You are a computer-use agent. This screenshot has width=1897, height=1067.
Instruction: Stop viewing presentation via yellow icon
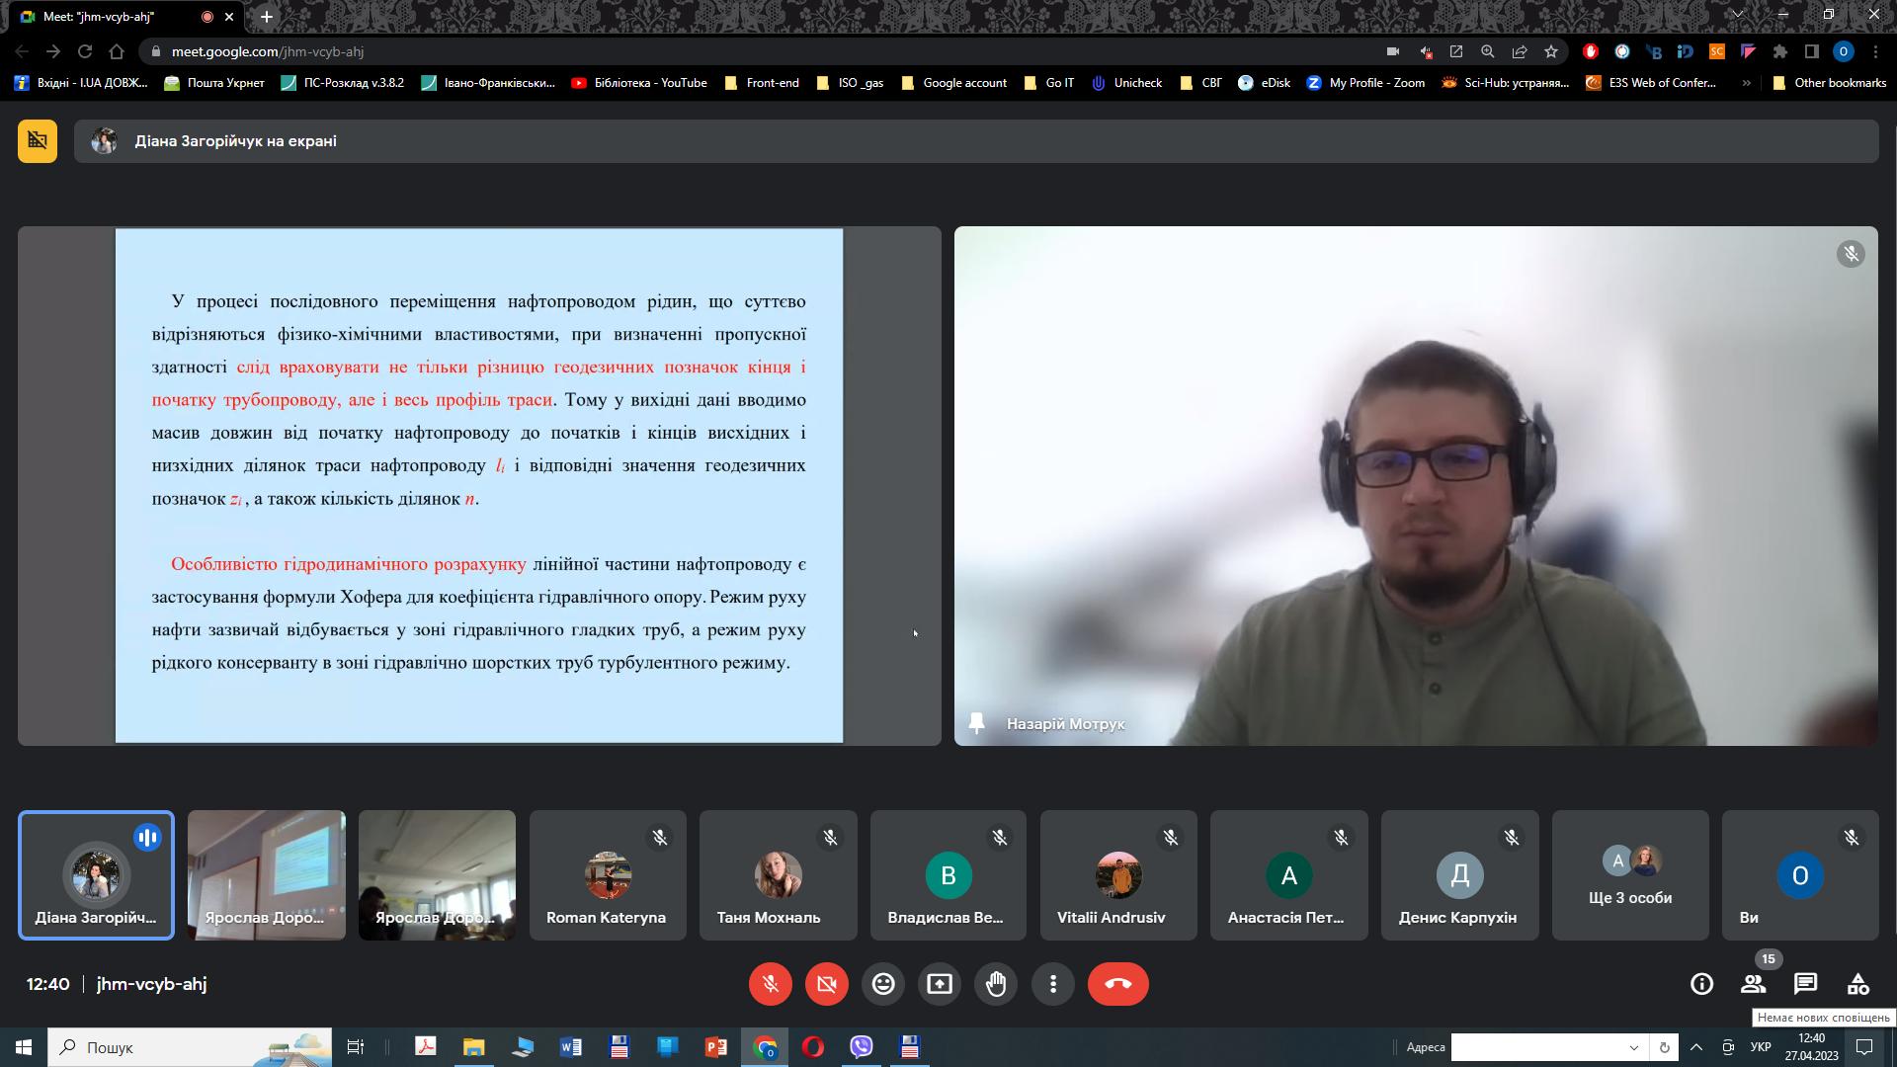(x=38, y=141)
